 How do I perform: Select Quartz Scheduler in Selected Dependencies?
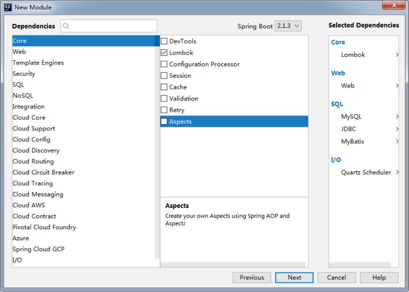click(x=366, y=172)
